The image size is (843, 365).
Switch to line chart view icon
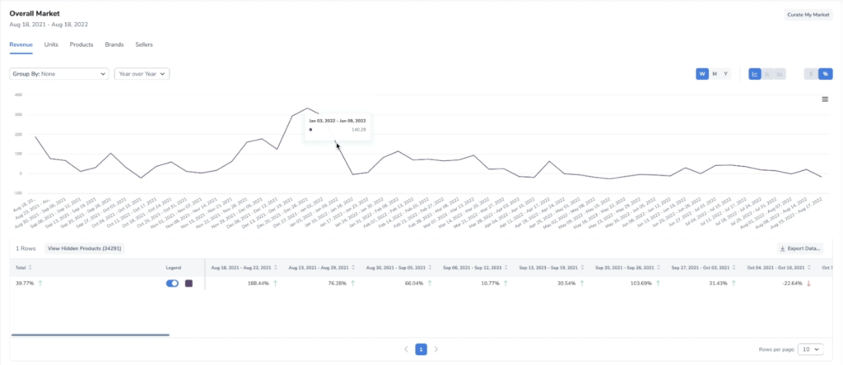[755, 74]
